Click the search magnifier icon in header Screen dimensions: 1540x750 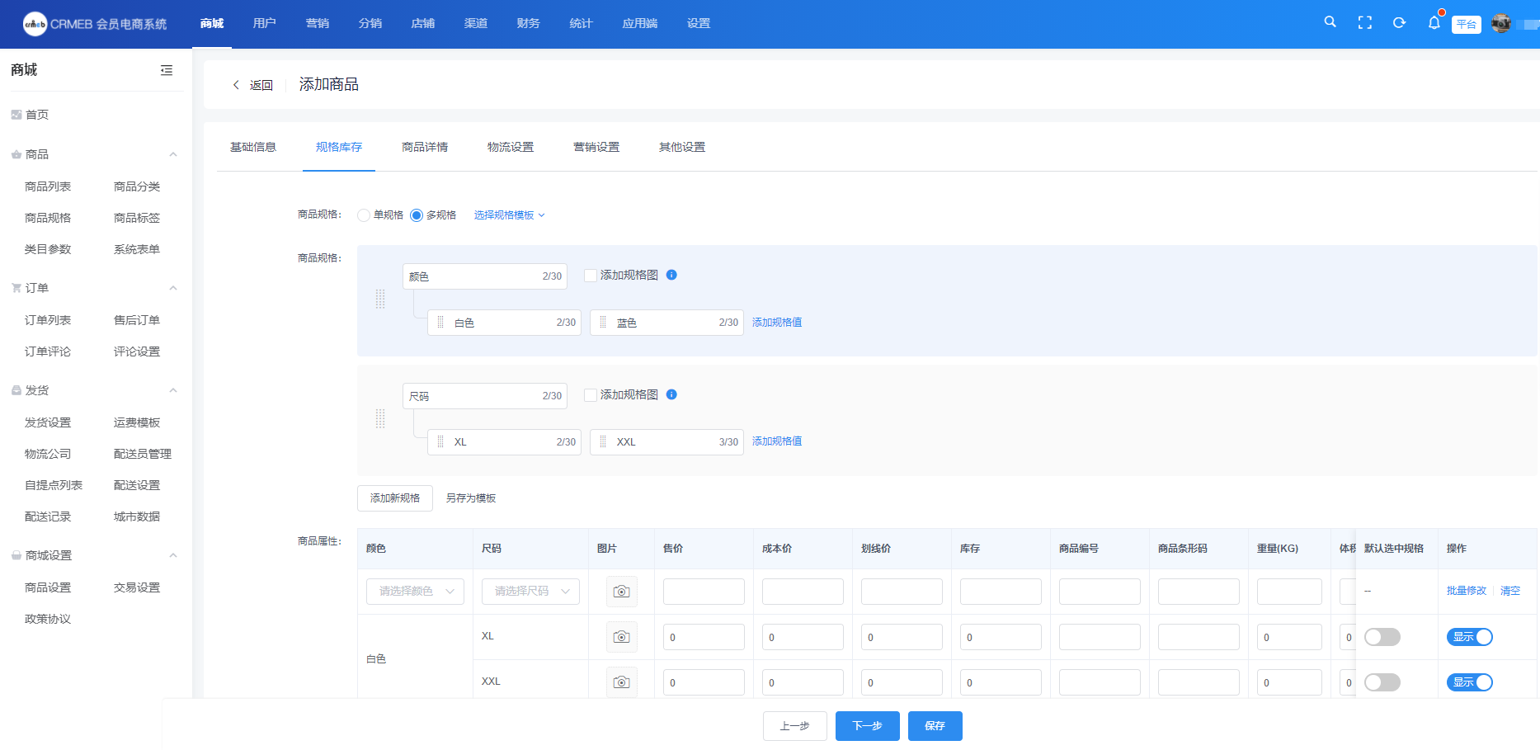coord(1330,22)
